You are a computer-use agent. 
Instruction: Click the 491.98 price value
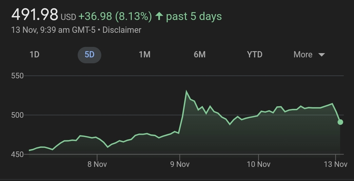click(x=35, y=15)
